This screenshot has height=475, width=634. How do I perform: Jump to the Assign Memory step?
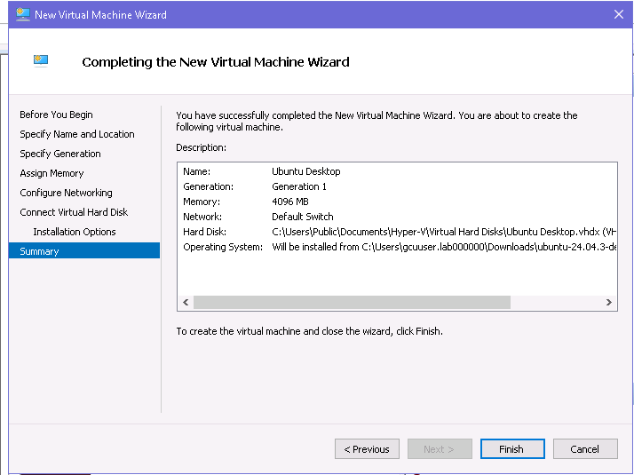tap(52, 173)
